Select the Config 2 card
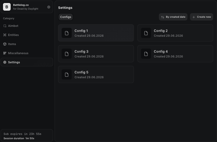 coord(175,33)
